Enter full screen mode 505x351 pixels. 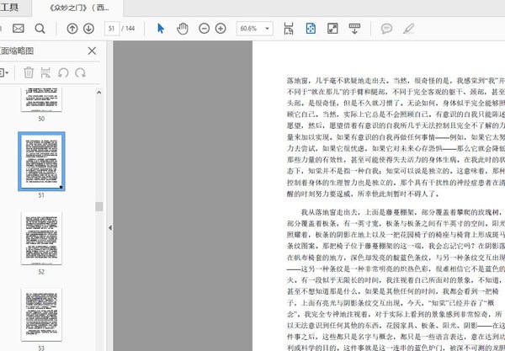click(332, 29)
